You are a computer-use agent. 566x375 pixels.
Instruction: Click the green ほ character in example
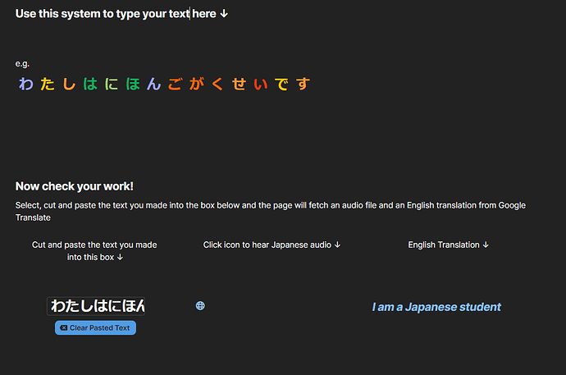133,84
